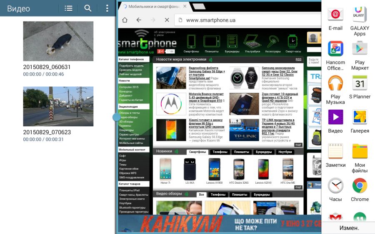Launch Chrome from the app tray
This screenshot has width=375, height=234.
[x=360, y=186]
